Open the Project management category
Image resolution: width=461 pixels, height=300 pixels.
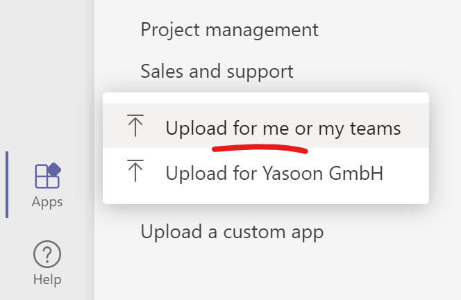229,30
